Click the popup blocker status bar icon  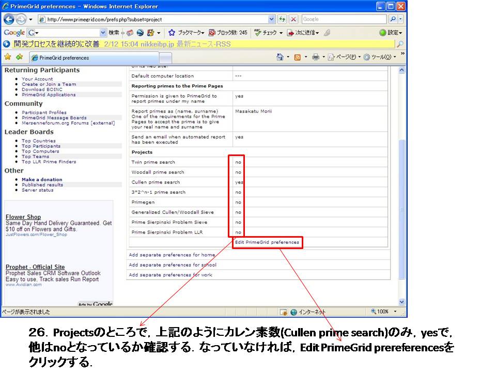(x=284, y=313)
